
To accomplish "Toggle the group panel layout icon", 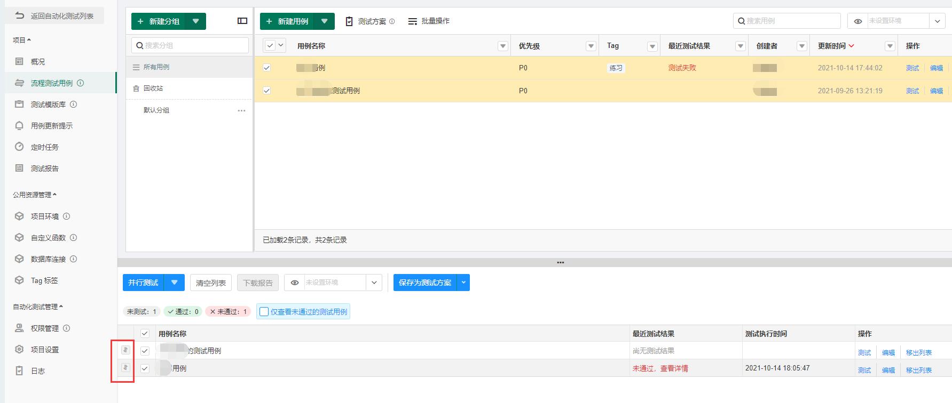I will 242,21.
